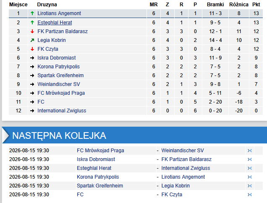Click match icon for Esteghlal Herat fixture
Image resolution: width=267 pixels, height=203 pixels.
coord(250,168)
